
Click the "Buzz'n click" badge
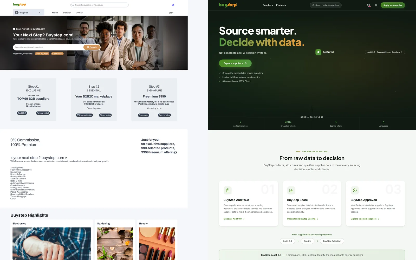click(164, 115)
